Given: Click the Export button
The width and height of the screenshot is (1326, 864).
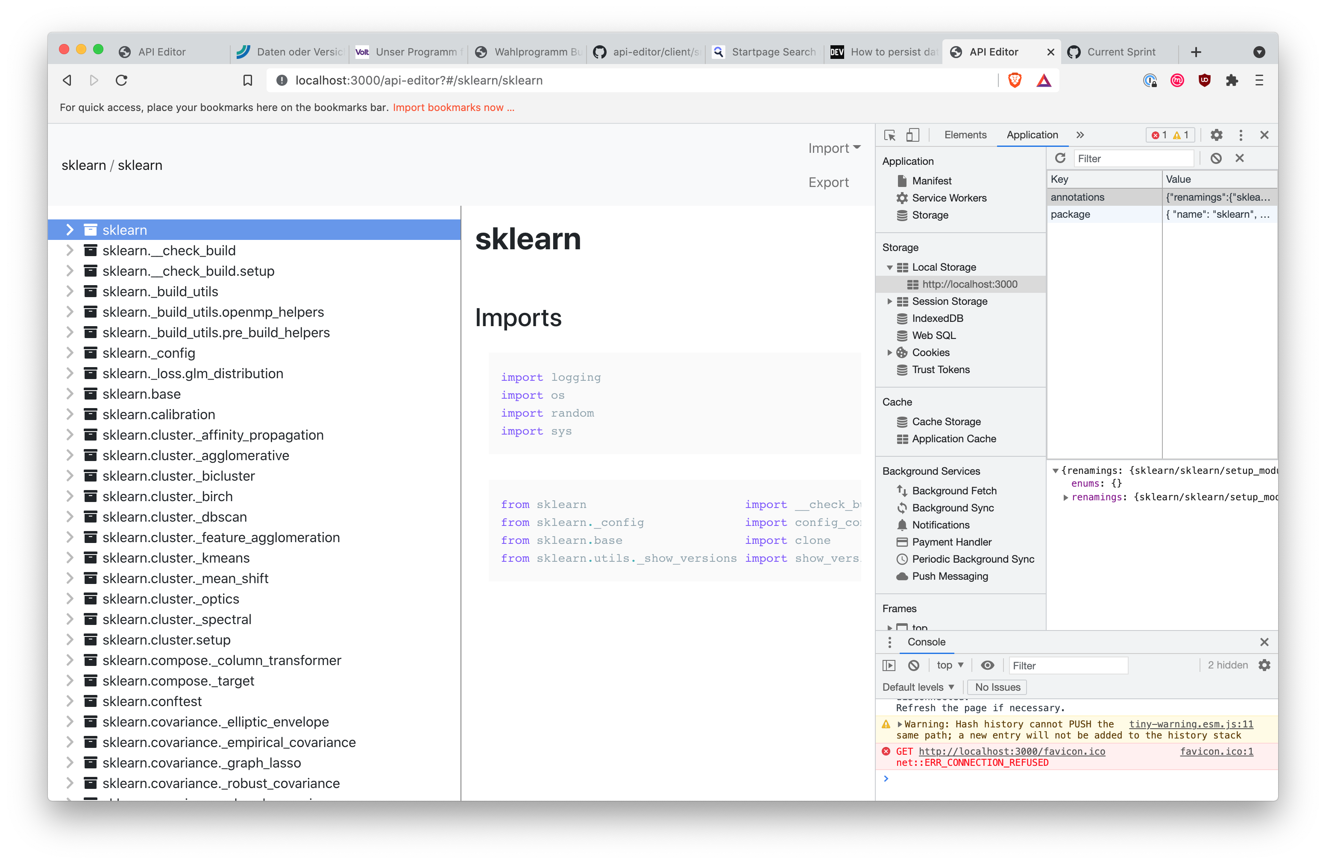Looking at the screenshot, I should click(x=828, y=183).
